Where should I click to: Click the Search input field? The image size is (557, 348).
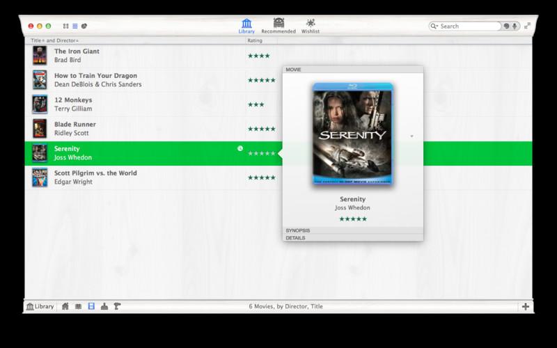click(469, 26)
